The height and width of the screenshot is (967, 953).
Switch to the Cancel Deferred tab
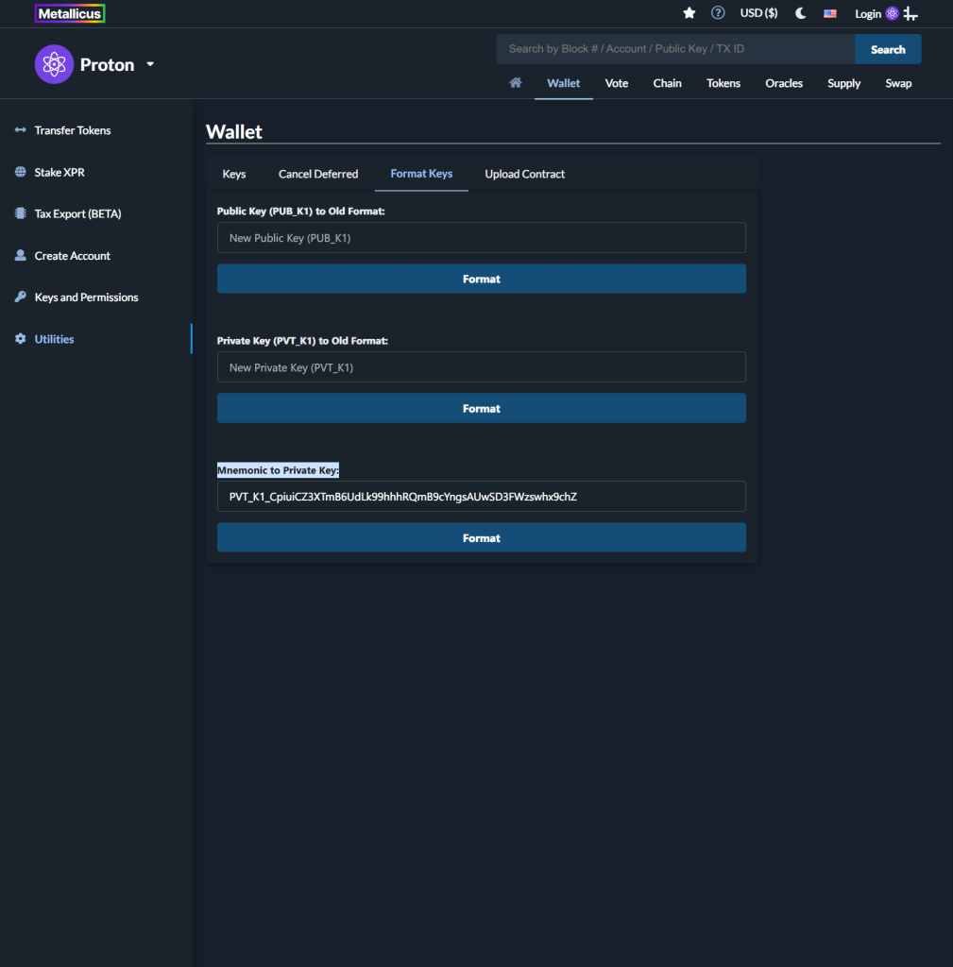click(317, 174)
